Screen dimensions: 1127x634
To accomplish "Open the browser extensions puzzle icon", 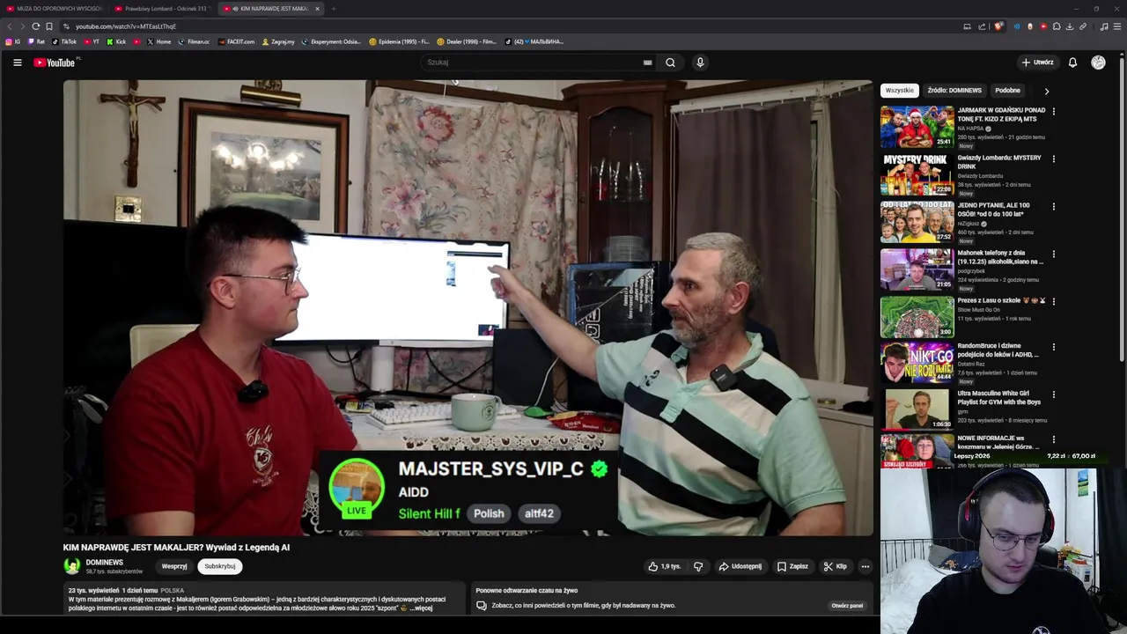I will click(1057, 26).
